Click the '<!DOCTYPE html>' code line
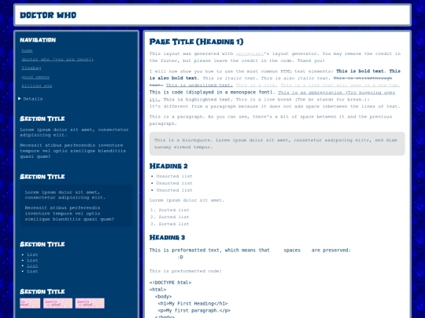Screen dimensions: 425x318 170,283
